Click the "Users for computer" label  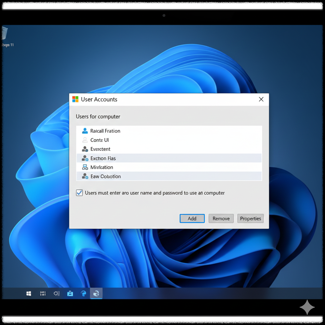(x=98, y=116)
